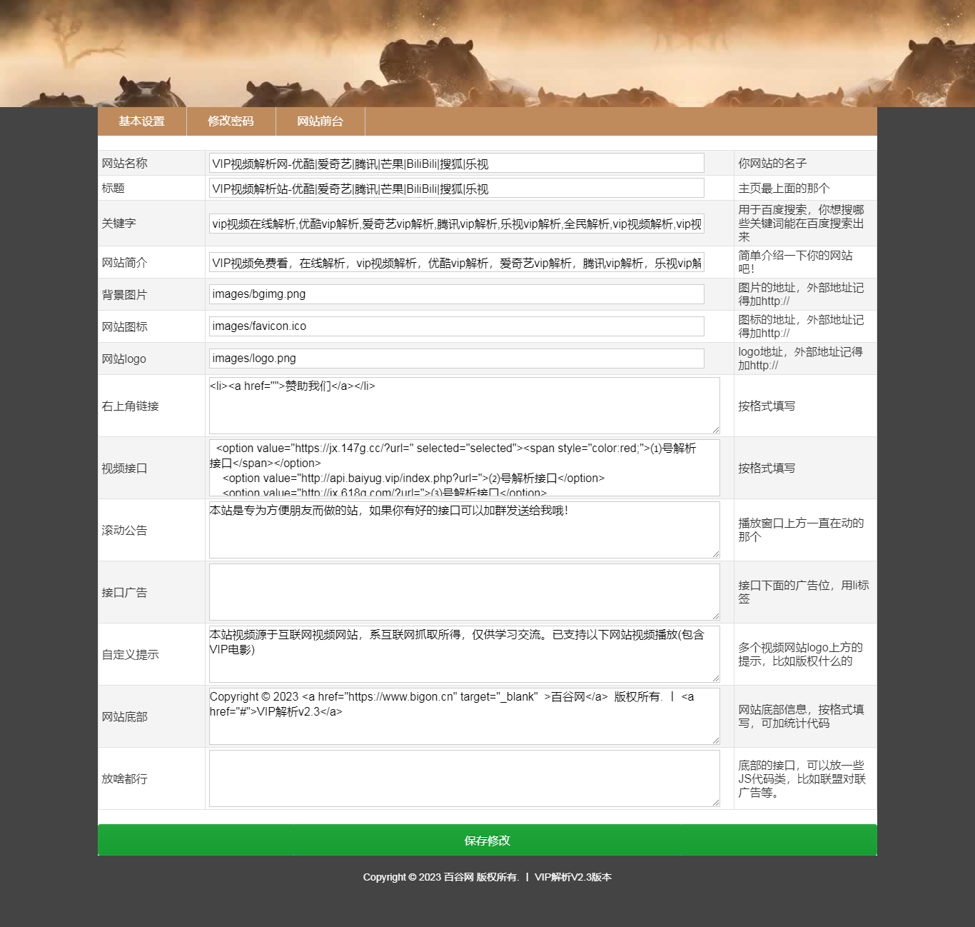The image size is (975, 927).
Task: Click the 网站名称 input field
Action: pos(457,163)
